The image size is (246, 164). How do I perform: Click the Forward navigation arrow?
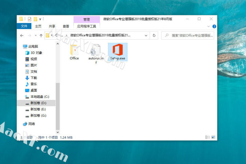click(29, 36)
